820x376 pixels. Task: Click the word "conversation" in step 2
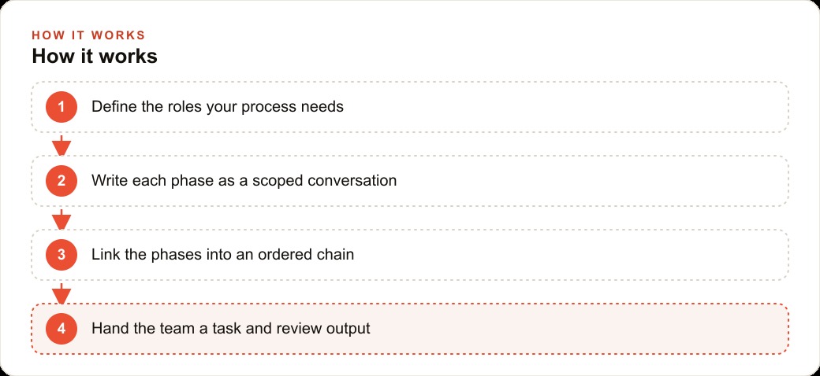tap(352, 181)
